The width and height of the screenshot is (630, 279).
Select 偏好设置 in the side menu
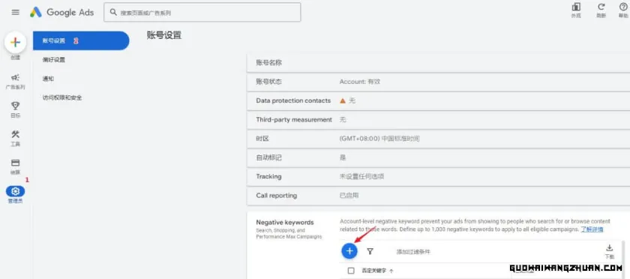click(x=54, y=59)
